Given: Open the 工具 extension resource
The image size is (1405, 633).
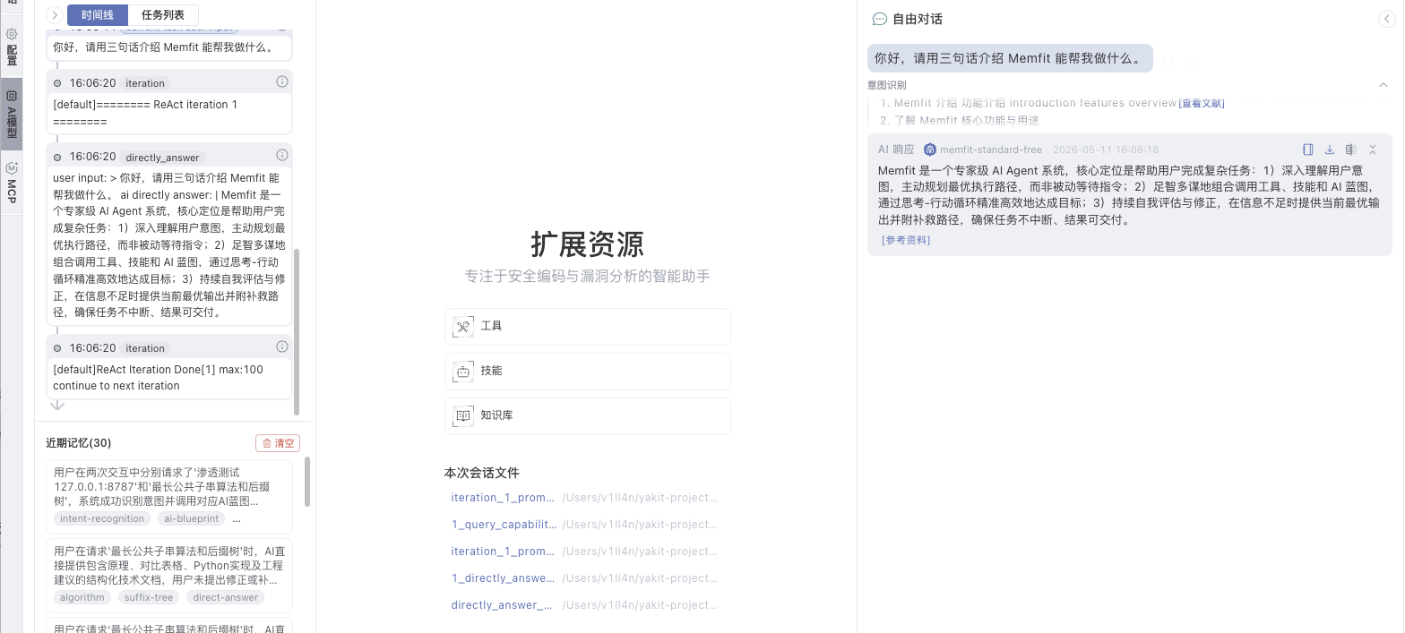Looking at the screenshot, I should pos(588,326).
